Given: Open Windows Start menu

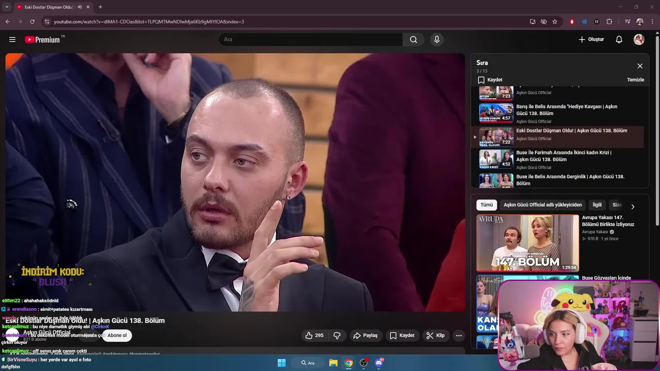Looking at the screenshot, I should (282, 363).
